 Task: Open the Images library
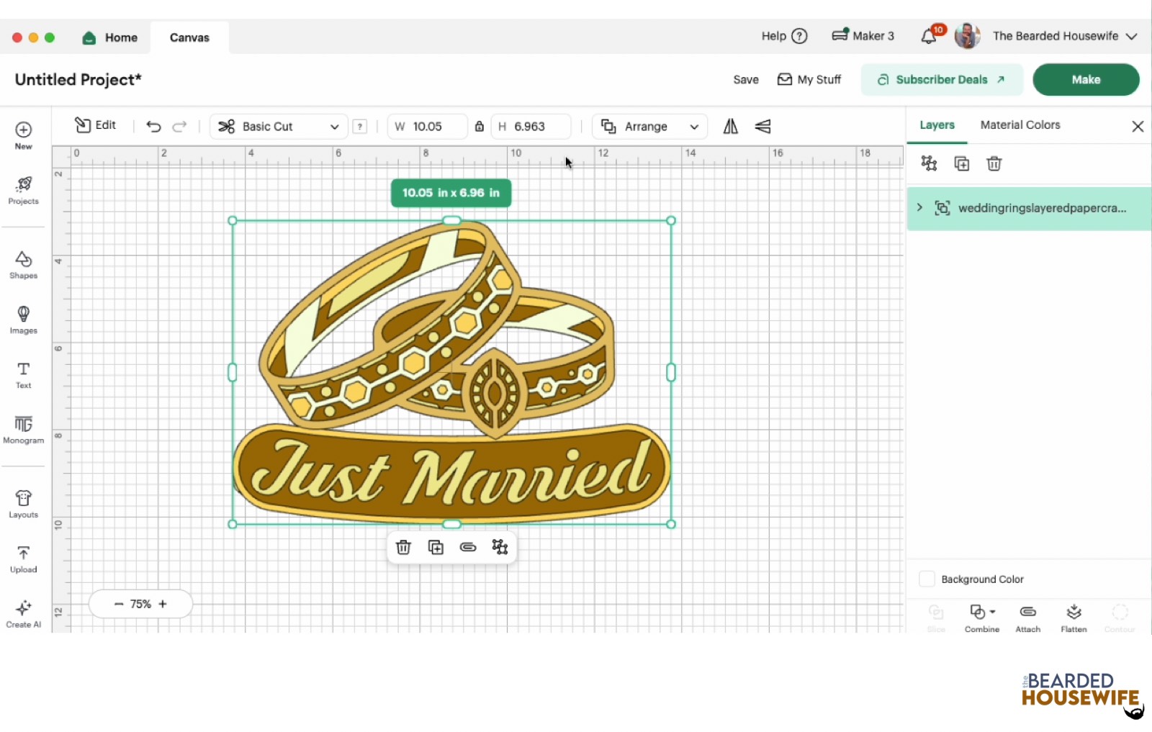coord(23,319)
